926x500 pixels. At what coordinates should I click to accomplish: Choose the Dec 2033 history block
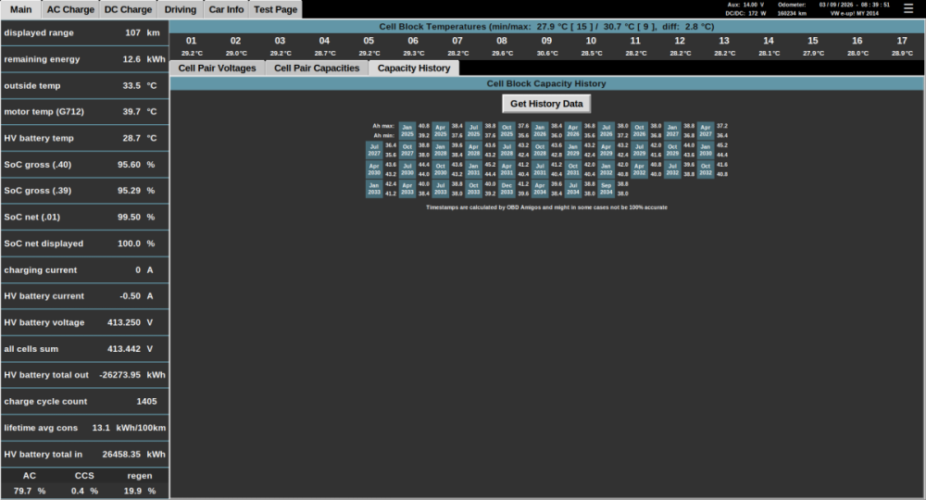[x=507, y=188]
